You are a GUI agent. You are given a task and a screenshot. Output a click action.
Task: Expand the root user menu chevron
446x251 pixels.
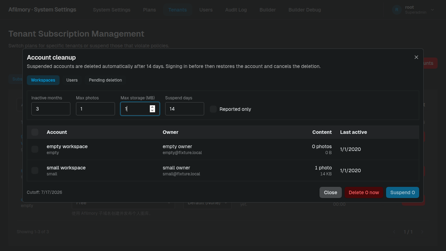point(432,10)
